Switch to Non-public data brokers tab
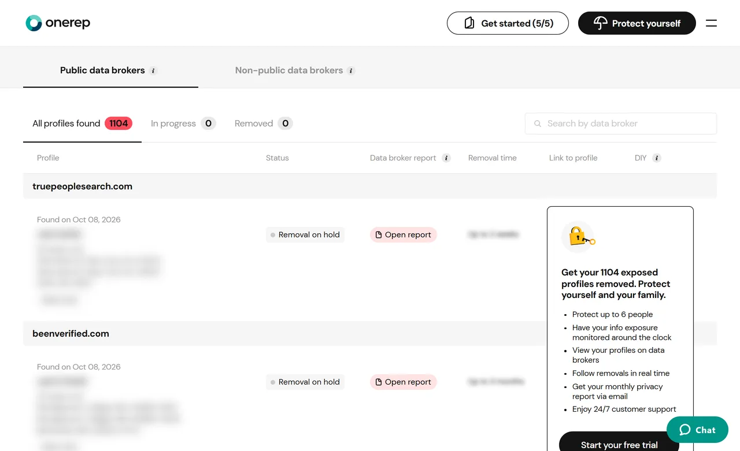The height and width of the screenshot is (451, 740). 295,70
